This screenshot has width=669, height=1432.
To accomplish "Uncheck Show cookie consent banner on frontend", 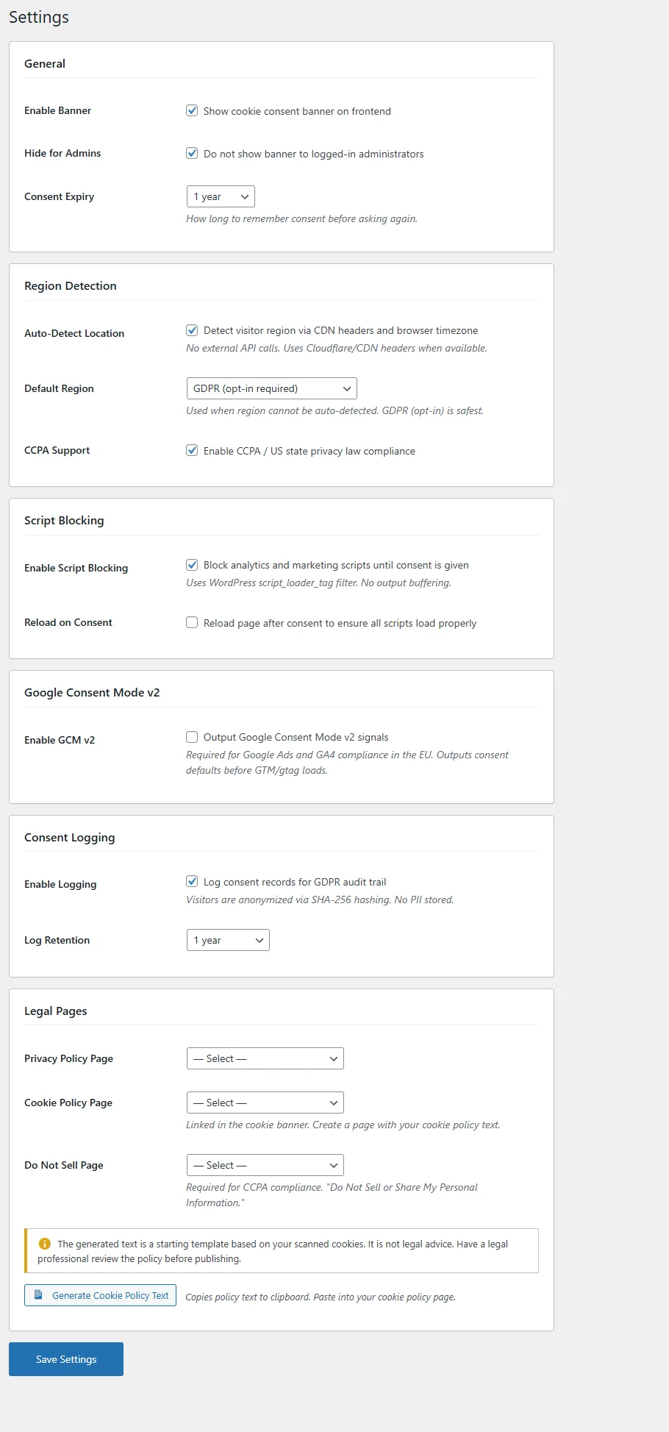I will 192,110.
